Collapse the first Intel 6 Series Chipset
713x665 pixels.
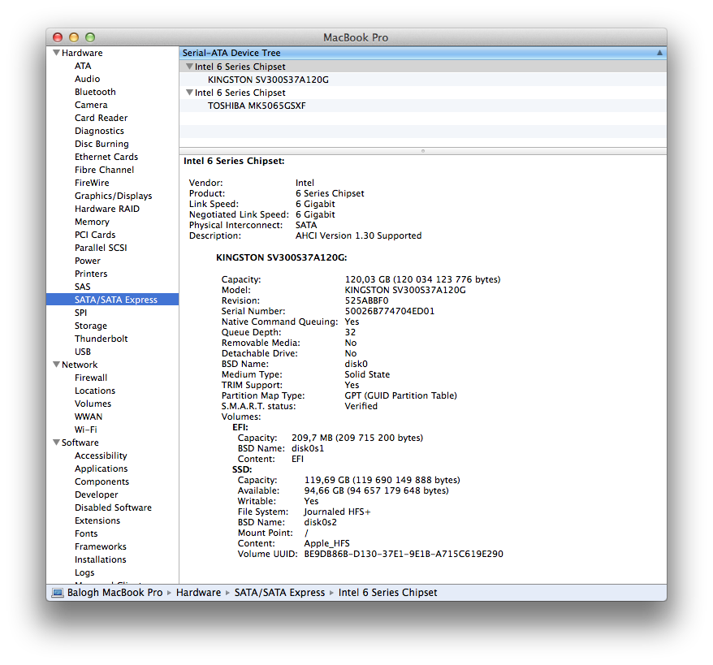(x=189, y=67)
